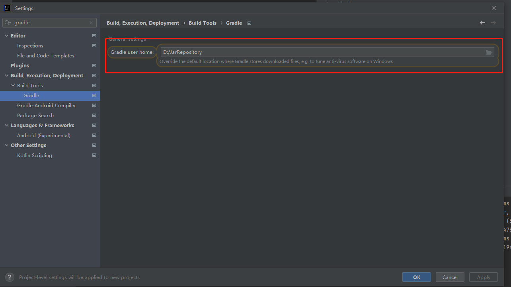Click the search magnifier icon

pos(8,23)
